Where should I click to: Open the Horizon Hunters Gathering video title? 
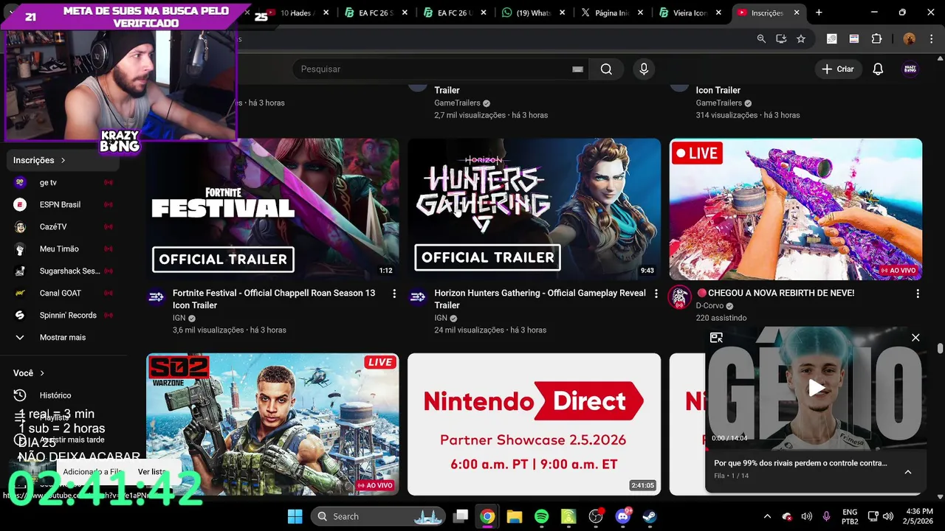pos(540,299)
